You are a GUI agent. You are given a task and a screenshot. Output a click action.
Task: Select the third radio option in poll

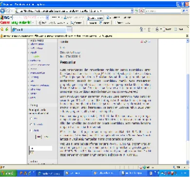[31, 130]
